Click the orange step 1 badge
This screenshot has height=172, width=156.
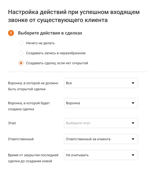pos(11,33)
